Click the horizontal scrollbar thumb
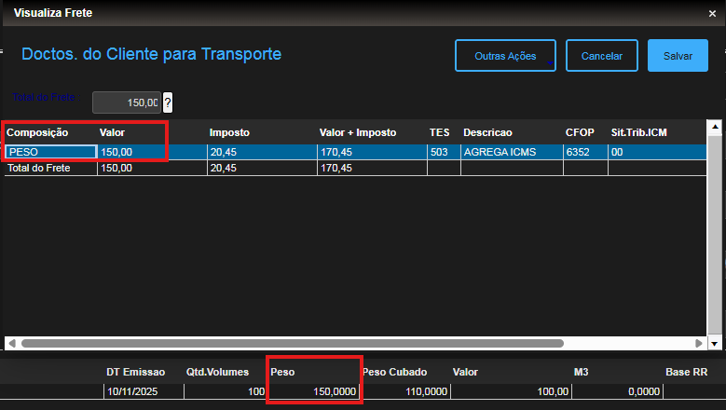726x410 pixels. [x=289, y=343]
